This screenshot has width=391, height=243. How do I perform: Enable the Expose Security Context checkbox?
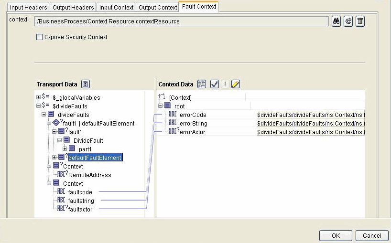pos(40,37)
